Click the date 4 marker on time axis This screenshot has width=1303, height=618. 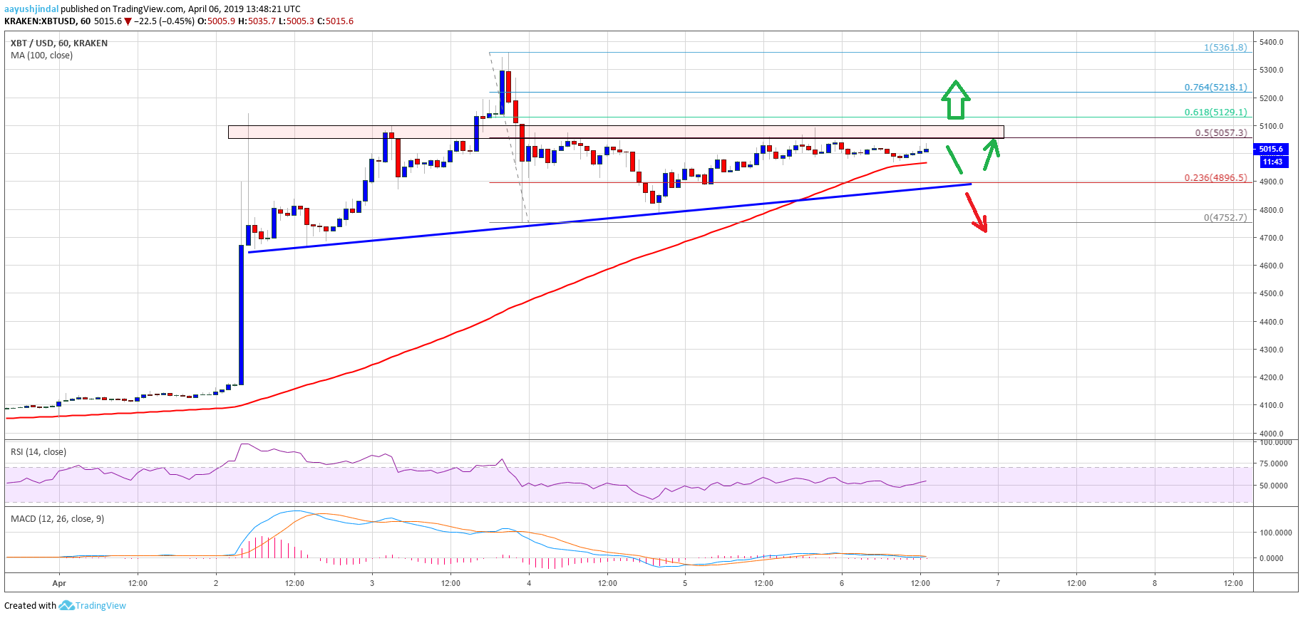click(529, 583)
